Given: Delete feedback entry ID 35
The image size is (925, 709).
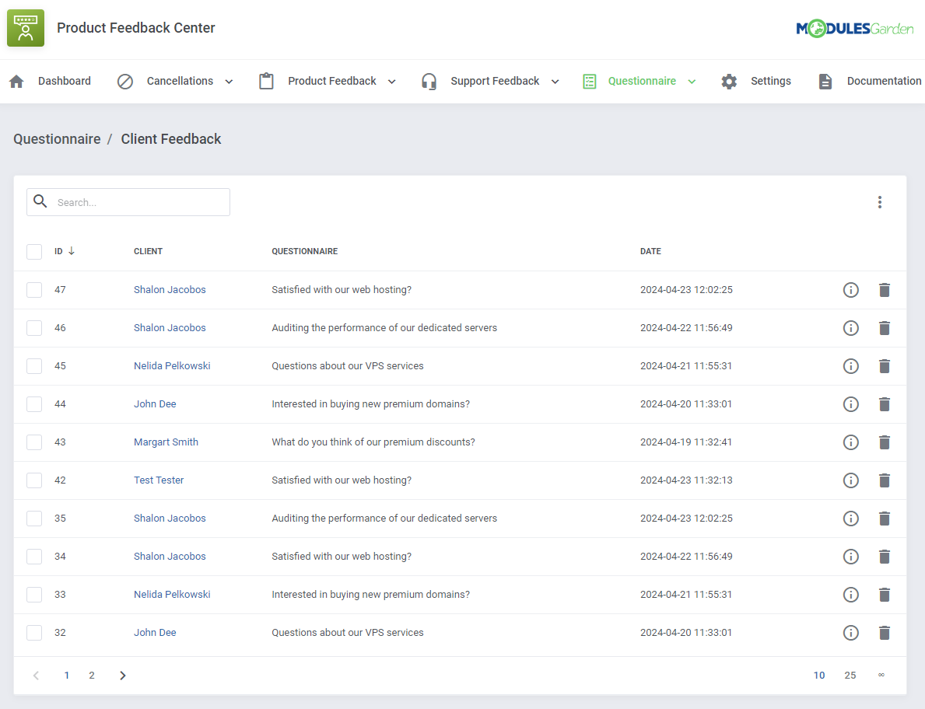Looking at the screenshot, I should [885, 519].
